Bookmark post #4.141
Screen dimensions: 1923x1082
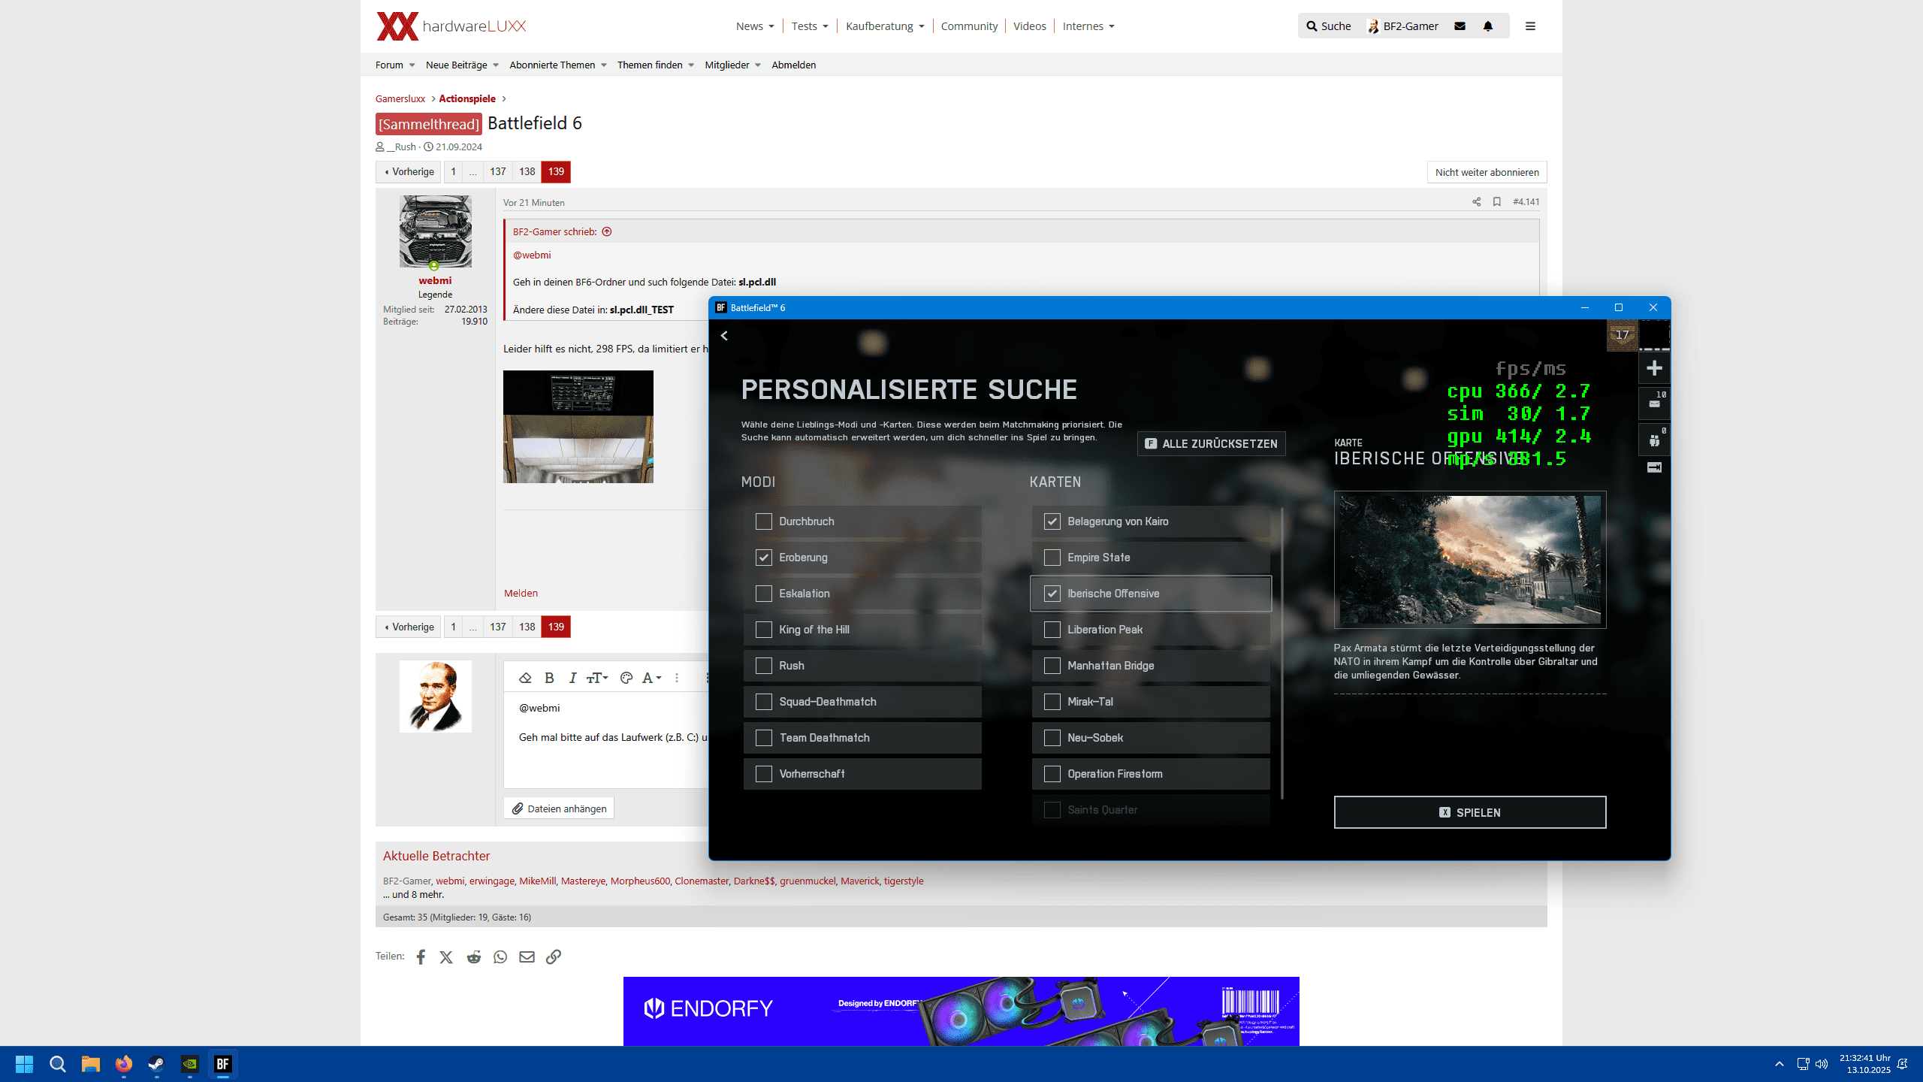click(1496, 202)
